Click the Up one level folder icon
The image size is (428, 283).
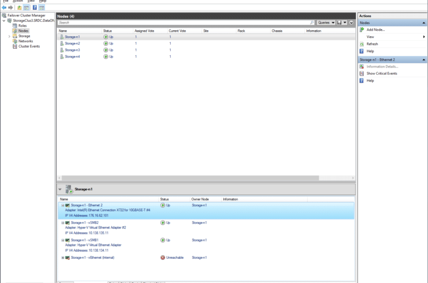pos(19,8)
